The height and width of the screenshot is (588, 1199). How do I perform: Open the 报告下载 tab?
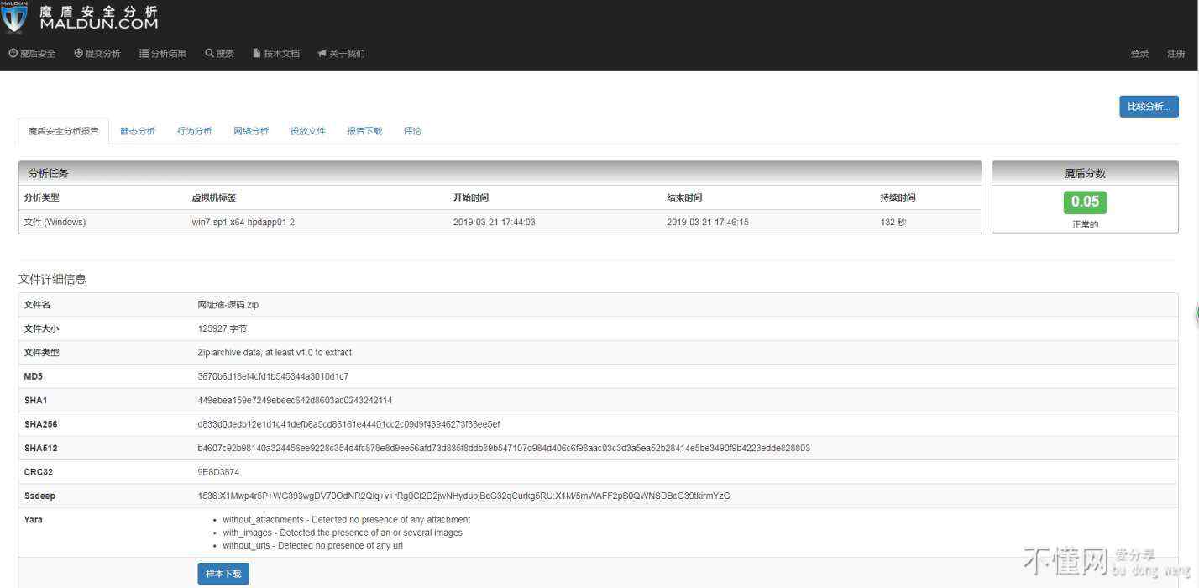(x=364, y=131)
